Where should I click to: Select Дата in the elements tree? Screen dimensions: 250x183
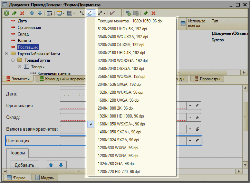point(22,21)
